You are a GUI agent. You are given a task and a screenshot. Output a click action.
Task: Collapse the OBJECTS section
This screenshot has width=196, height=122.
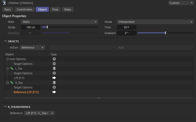[x=5, y=41]
